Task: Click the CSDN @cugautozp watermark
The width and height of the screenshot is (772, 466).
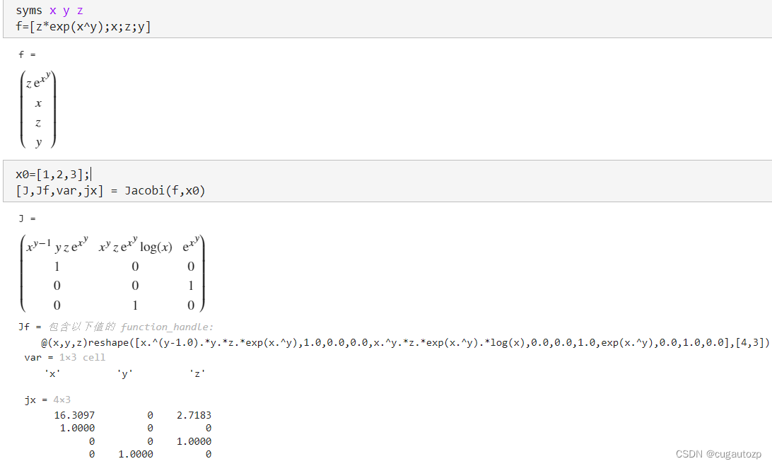Action: [718, 454]
